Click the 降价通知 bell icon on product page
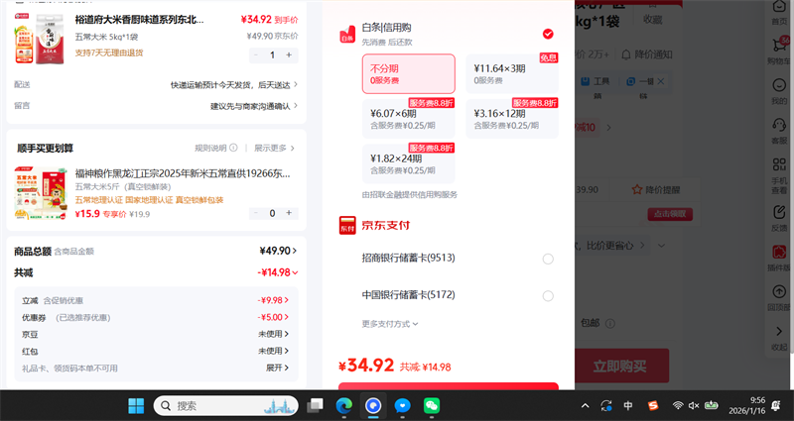 coord(626,54)
